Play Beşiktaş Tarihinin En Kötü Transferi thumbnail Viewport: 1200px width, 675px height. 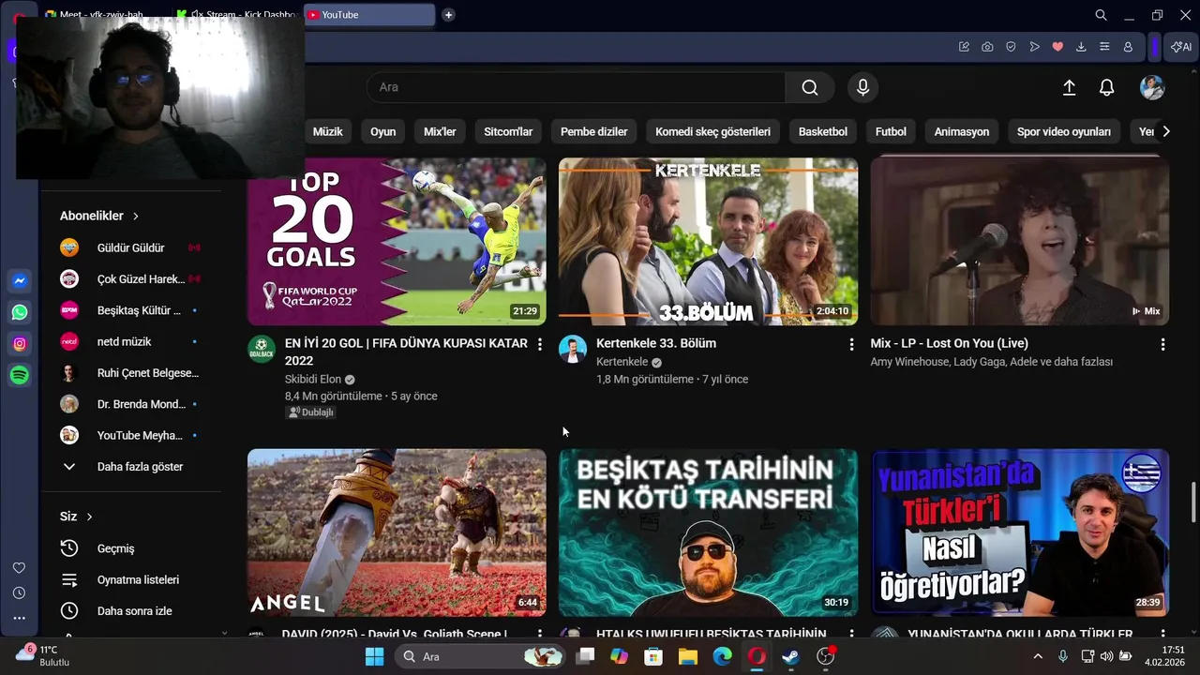click(708, 532)
